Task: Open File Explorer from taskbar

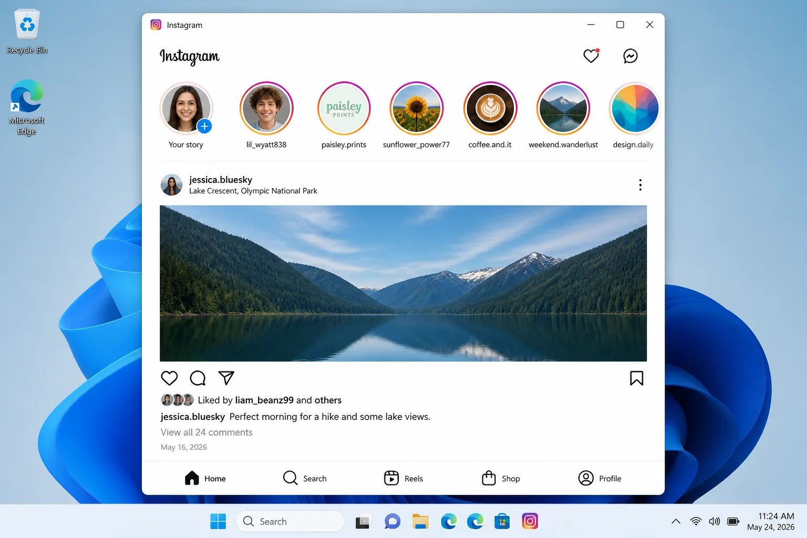Action: coord(420,521)
